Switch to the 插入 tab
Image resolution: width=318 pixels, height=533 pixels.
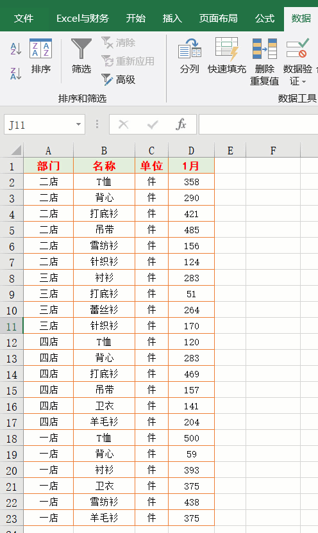click(172, 19)
